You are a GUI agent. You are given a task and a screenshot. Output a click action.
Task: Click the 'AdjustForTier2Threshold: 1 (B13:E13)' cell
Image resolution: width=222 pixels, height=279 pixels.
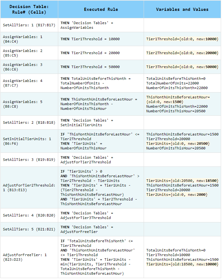(x=29, y=187)
